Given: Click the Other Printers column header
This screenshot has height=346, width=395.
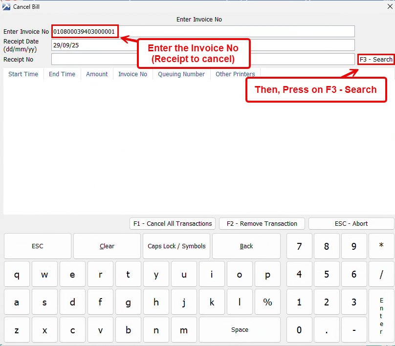Looking at the screenshot, I should 235,74.
